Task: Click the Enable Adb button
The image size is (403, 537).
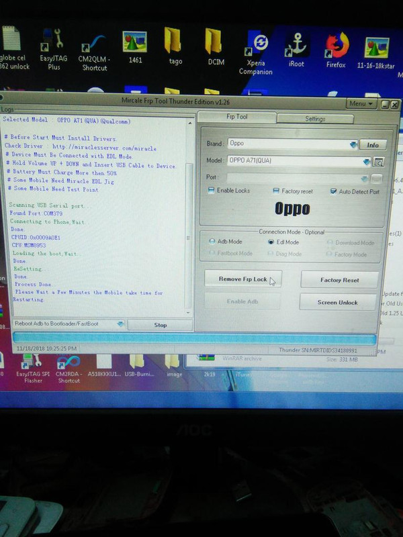Action: pyautogui.click(x=242, y=301)
